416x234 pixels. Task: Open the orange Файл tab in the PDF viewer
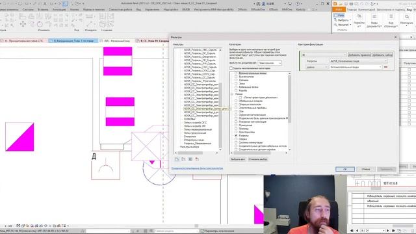339,10
